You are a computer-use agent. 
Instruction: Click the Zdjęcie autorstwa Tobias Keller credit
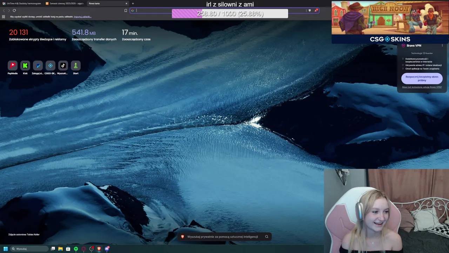click(x=24, y=234)
